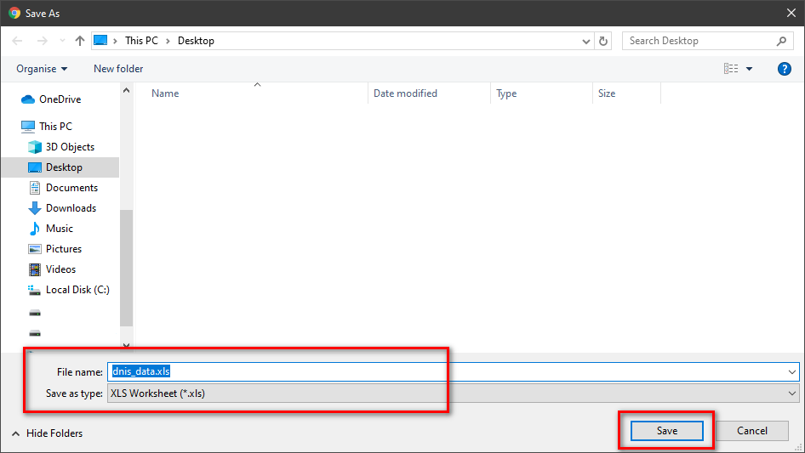The width and height of the screenshot is (805, 453).
Task: Open the Organise menu
Action: point(42,69)
